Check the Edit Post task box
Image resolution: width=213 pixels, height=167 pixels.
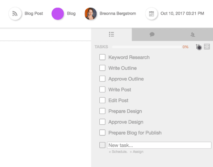pyautogui.click(x=102, y=100)
